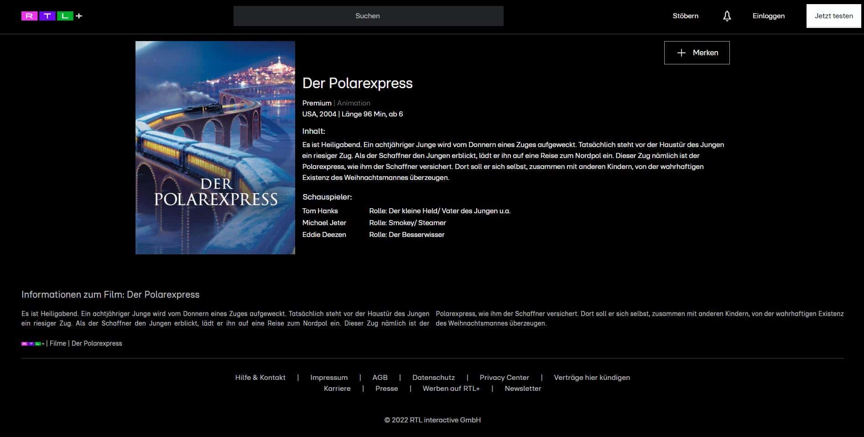Open the Datenschutz footer link
The height and width of the screenshot is (437, 864).
point(433,378)
